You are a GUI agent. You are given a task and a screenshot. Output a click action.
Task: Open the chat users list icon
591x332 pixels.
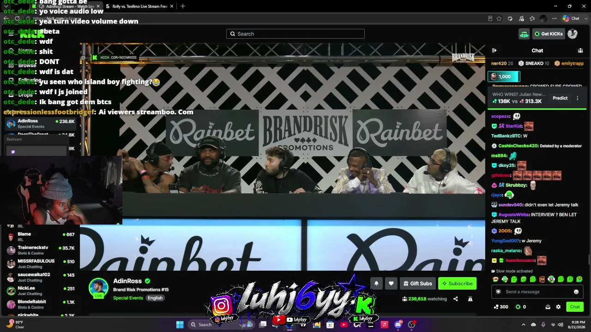[580, 51]
